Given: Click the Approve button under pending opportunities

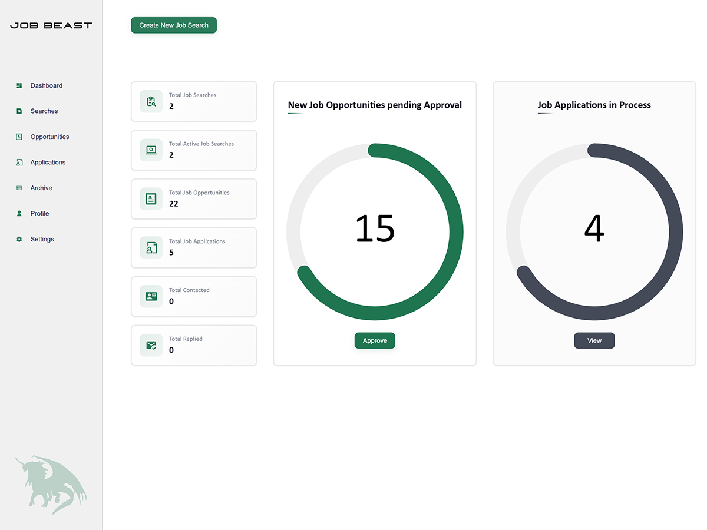Looking at the screenshot, I should pyautogui.click(x=375, y=340).
